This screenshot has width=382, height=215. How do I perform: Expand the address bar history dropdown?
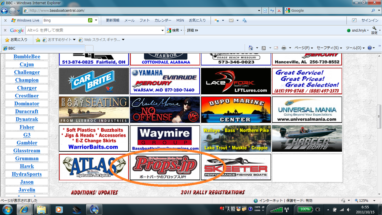[x=259, y=10]
